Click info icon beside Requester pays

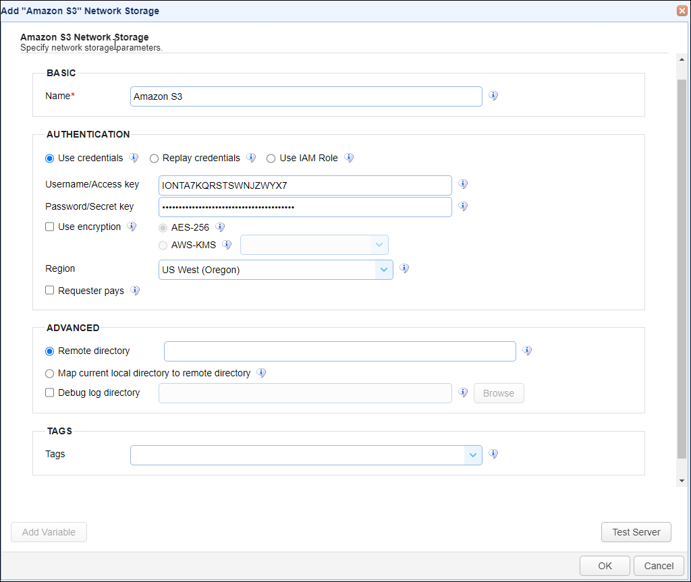(135, 291)
